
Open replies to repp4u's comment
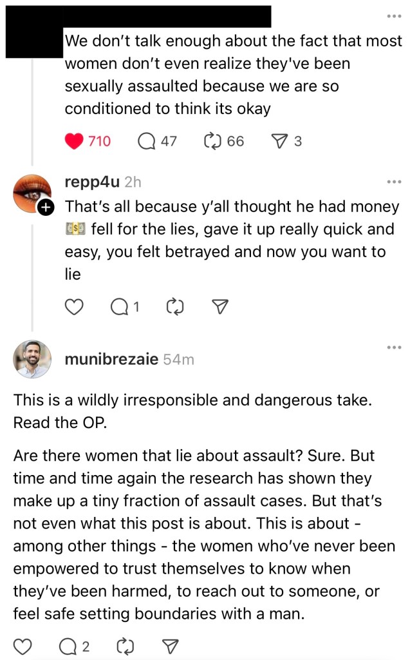[120, 307]
